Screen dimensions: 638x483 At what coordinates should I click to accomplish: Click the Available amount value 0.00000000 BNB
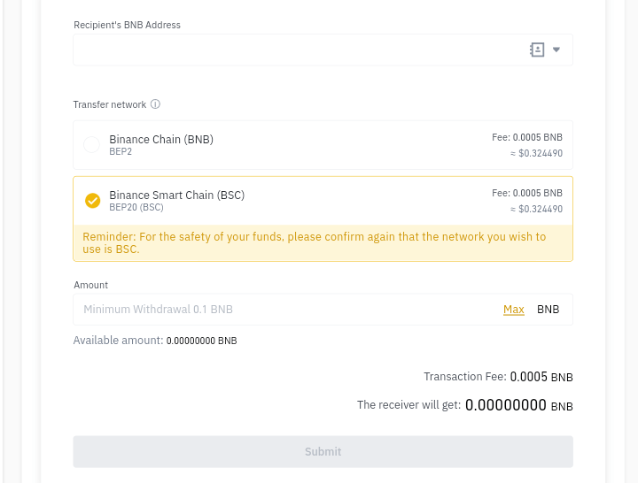click(201, 341)
